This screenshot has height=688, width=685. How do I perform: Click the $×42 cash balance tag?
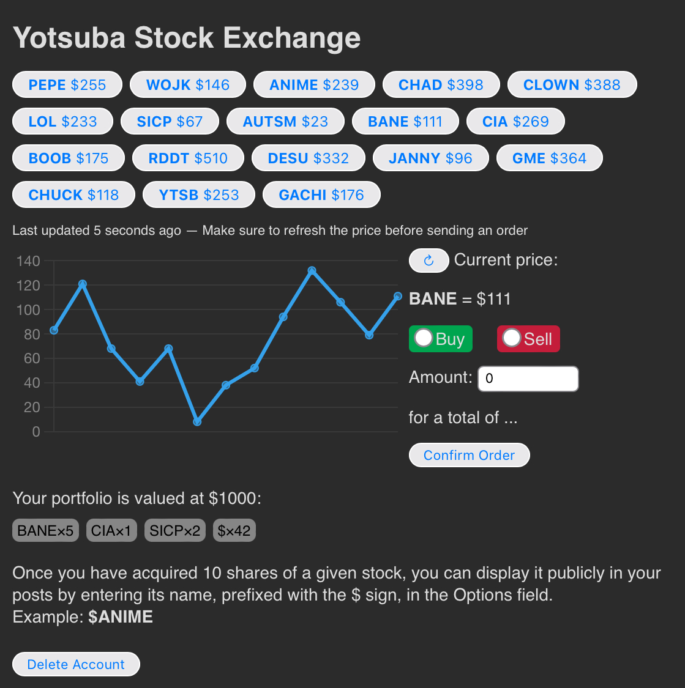(x=234, y=530)
